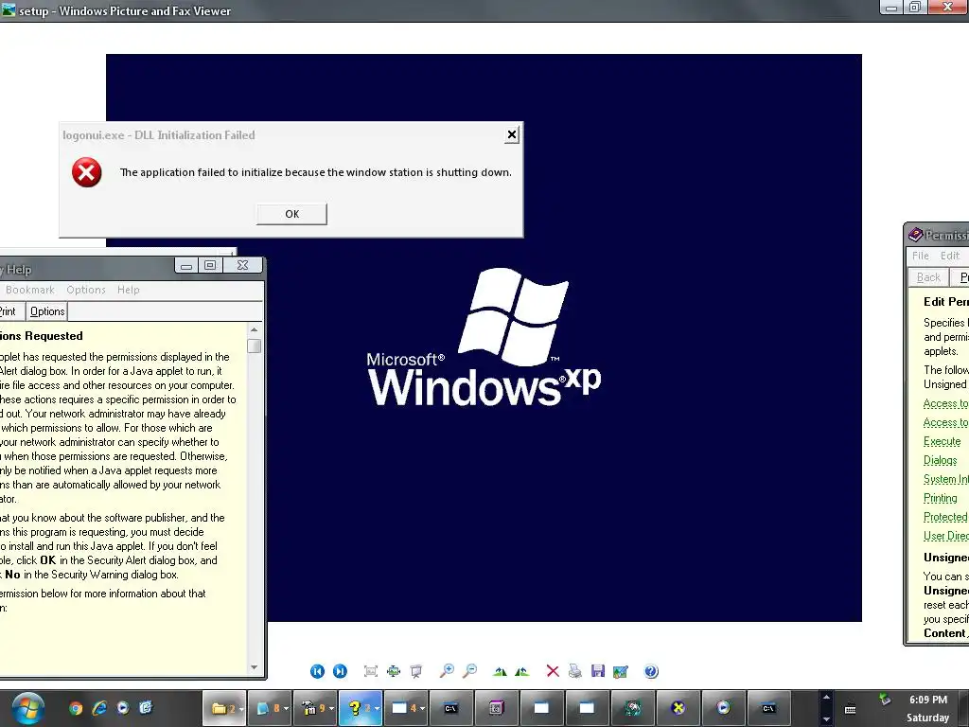Rotate the image clockwise
This screenshot has height=727, width=969.
click(500, 671)
